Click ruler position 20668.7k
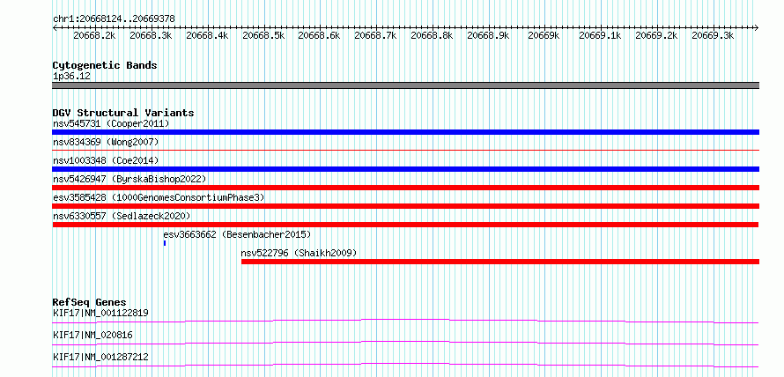This screenshot has height=377, width=784. [x=375, y=35]
